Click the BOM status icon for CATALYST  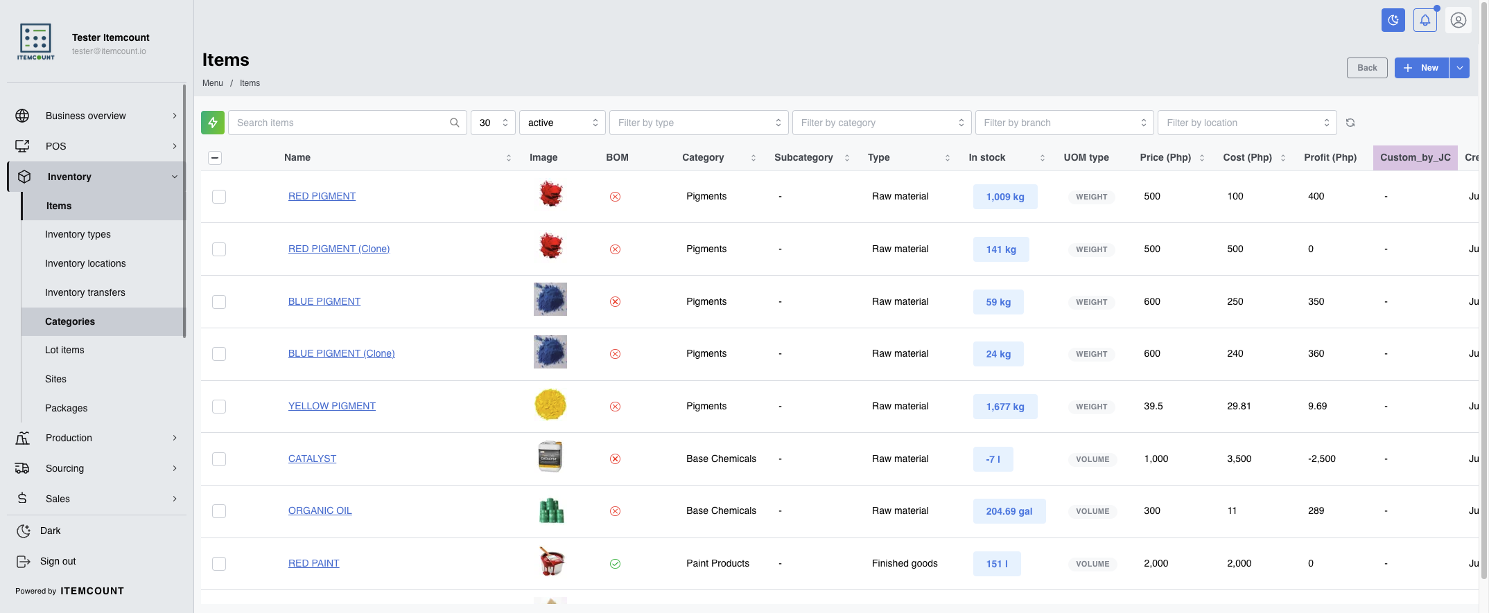(x=615, y=459)
